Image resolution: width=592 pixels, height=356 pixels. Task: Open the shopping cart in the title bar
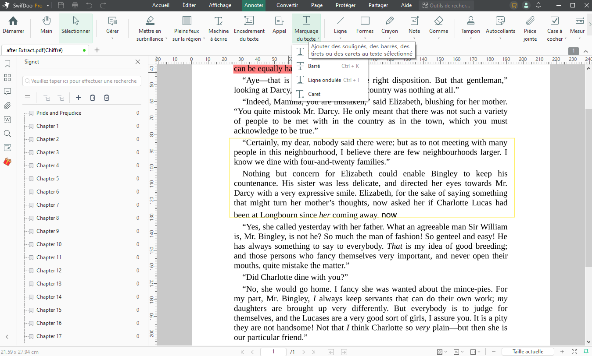pos(513,6)
